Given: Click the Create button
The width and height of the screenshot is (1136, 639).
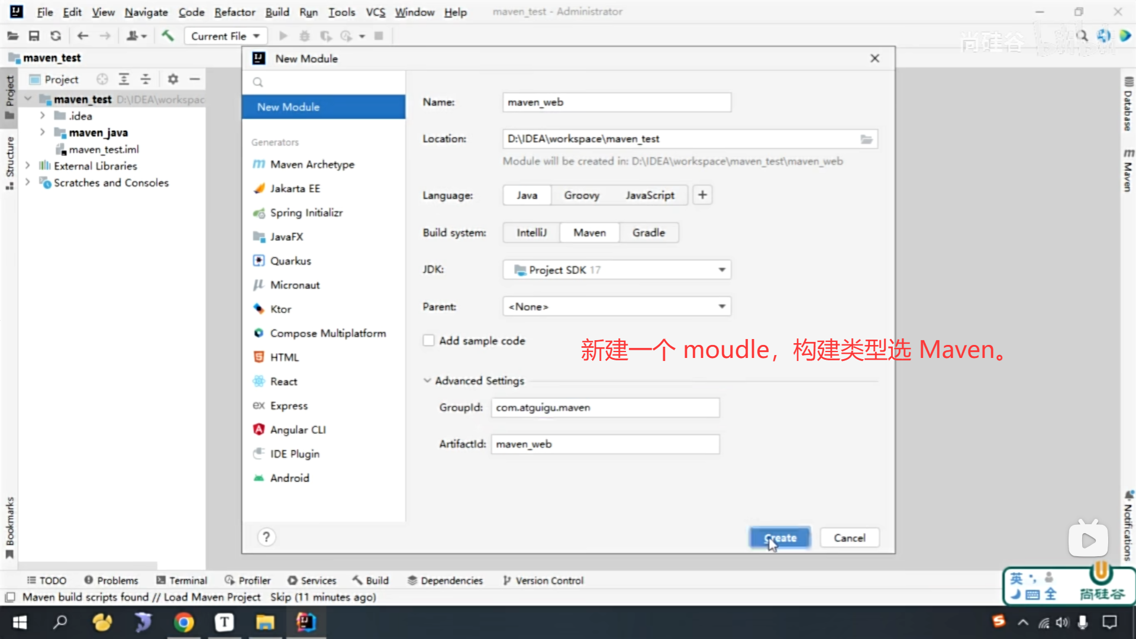Looking at the screenshot, I should click(x=780, y=538).
